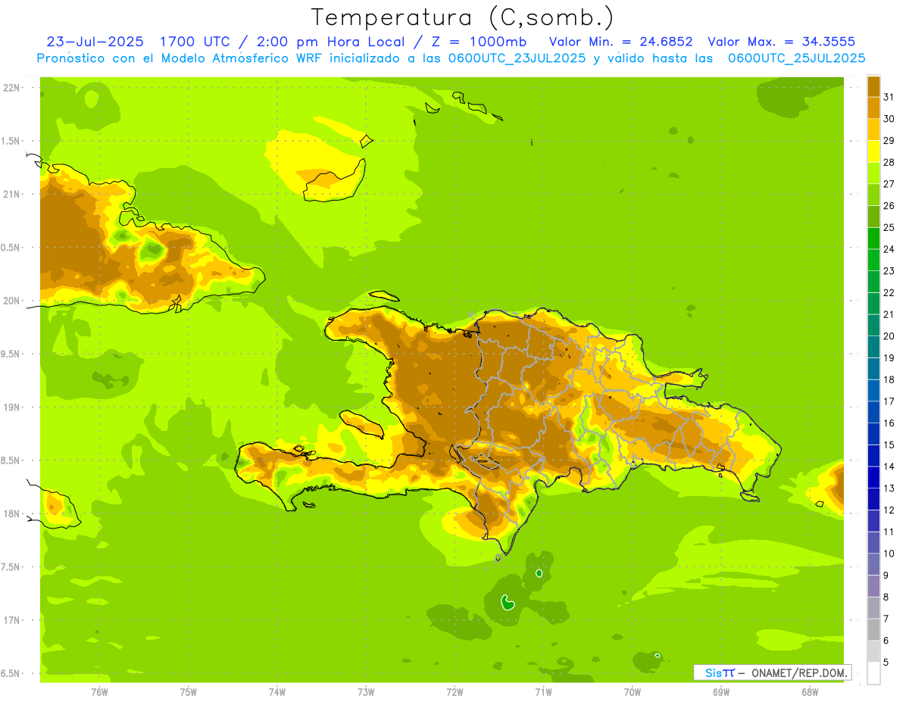909x702 pixels.
Task: Click the '76W' longitude label
Action: coord(99,692)
